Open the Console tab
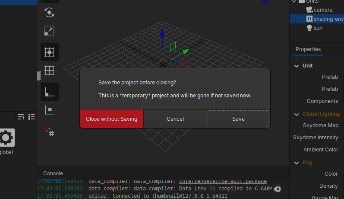 53,173
